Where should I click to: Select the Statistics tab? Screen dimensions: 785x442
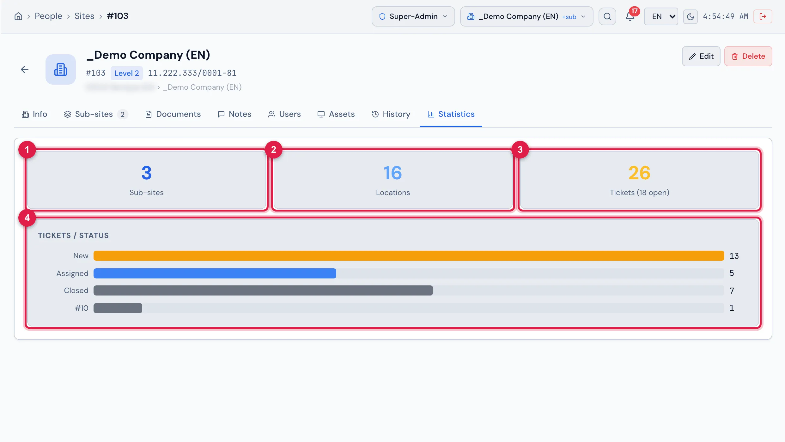(451, 114)
